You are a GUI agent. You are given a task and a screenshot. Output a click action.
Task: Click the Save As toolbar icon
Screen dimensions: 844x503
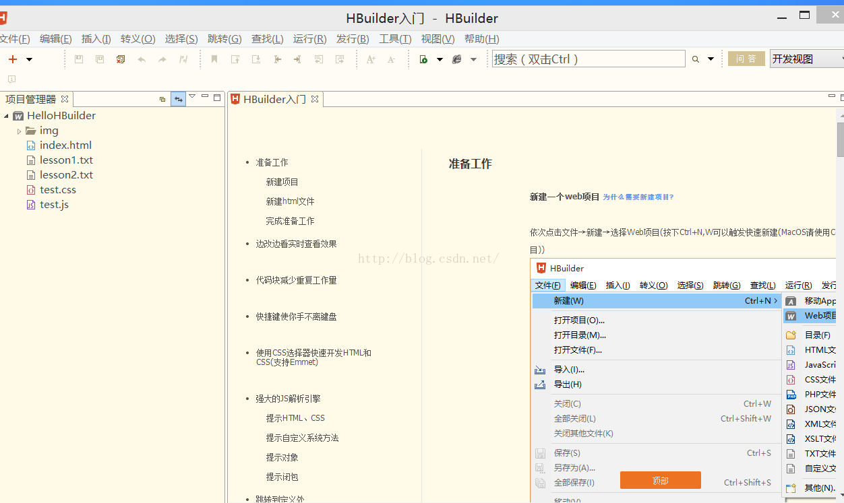point(100,59)
